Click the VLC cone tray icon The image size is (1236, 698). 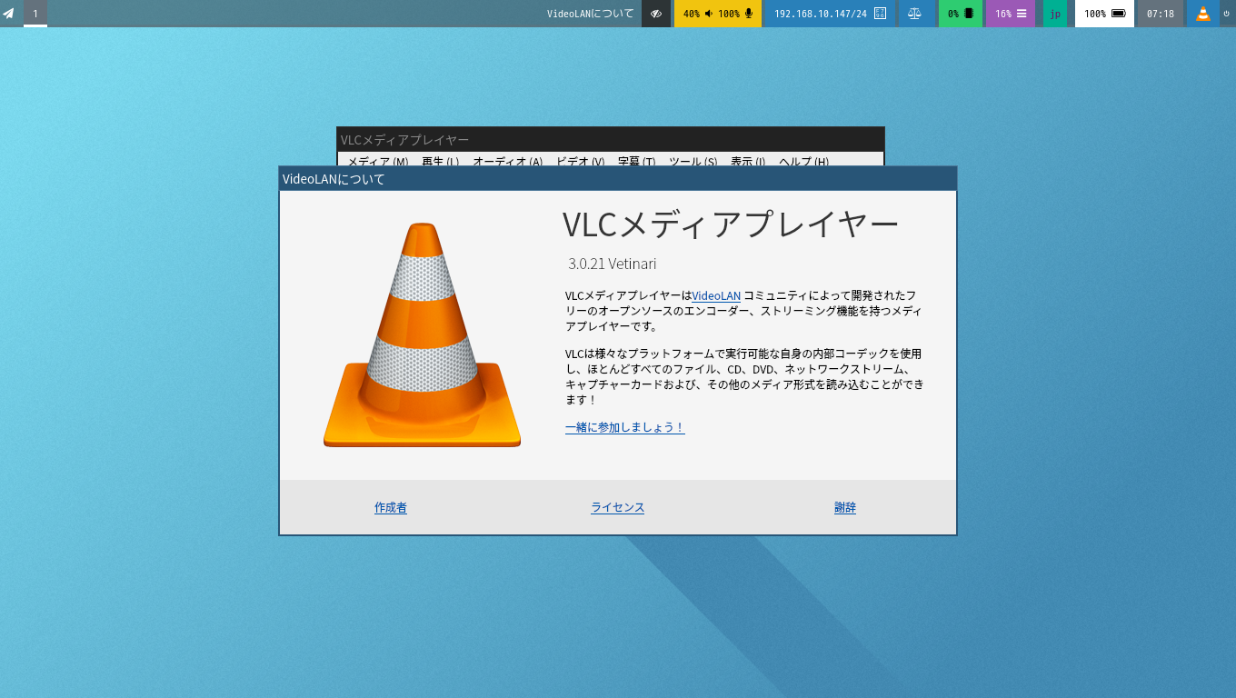point(1203,14)
